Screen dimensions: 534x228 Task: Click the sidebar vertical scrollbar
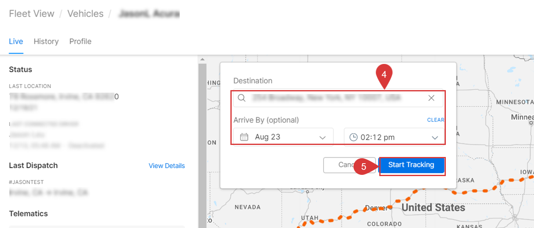(x=202, y=141)
